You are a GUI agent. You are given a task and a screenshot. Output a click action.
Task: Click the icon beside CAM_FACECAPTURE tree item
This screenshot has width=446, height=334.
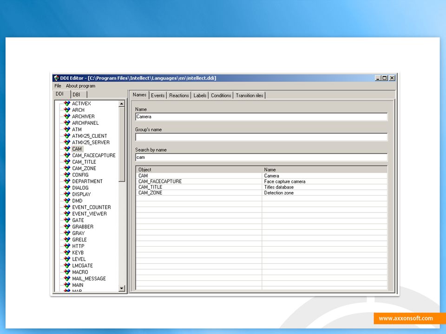click(x=67, y=155)
